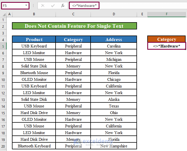Click 'LED Monitor' in row 6
Image resolution: width=187 pixels, height=151 pixels.
(34, 53)
